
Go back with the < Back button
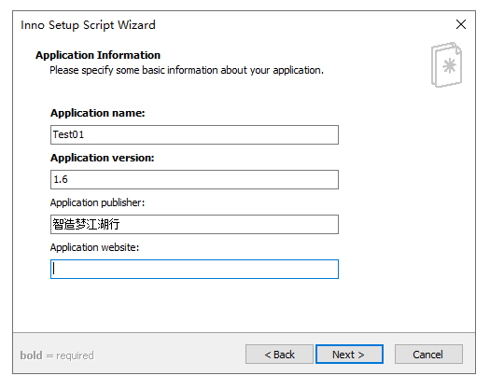pos(279,354)
